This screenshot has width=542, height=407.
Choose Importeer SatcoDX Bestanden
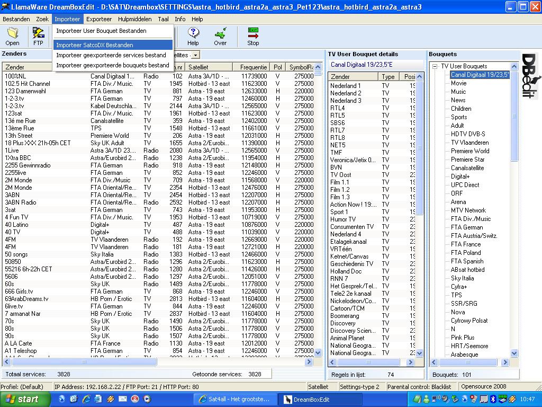tap(113, 45)
